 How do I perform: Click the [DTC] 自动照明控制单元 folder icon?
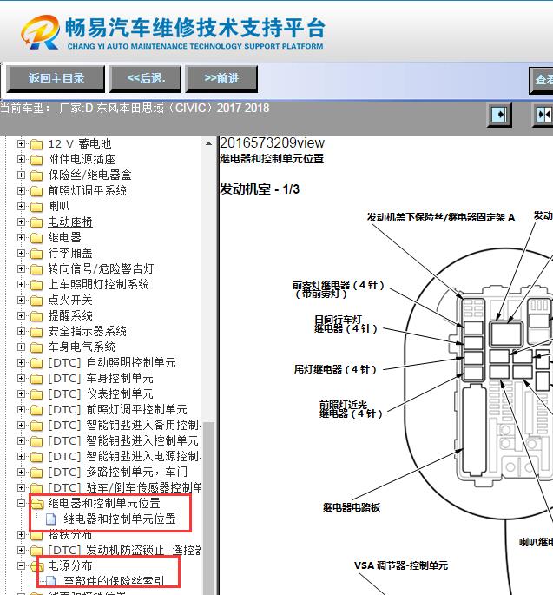click(36, 363)
